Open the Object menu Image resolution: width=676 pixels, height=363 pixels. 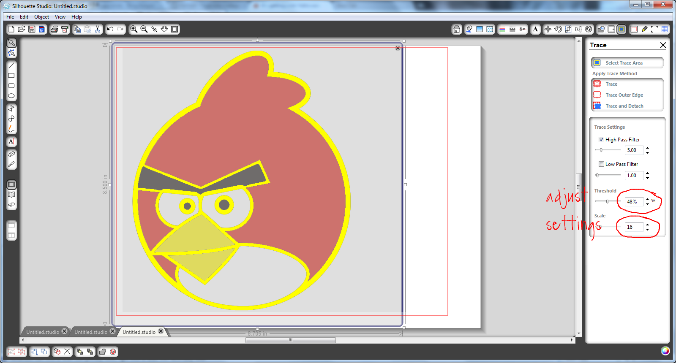click(41, 17)
